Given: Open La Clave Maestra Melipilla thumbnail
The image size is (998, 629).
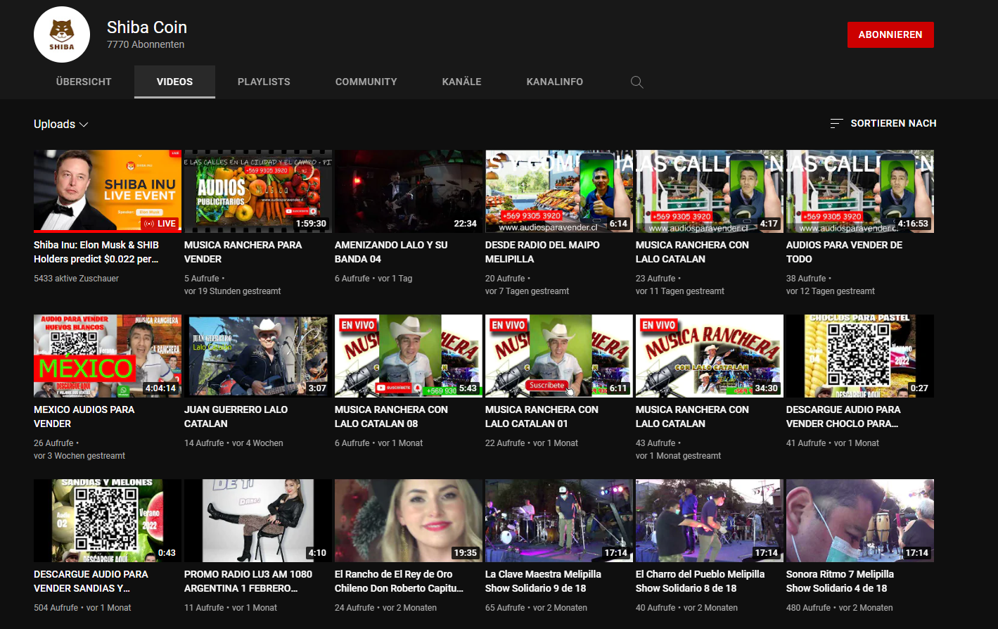Looking at the screenshot, I should (x=559, y=520).
